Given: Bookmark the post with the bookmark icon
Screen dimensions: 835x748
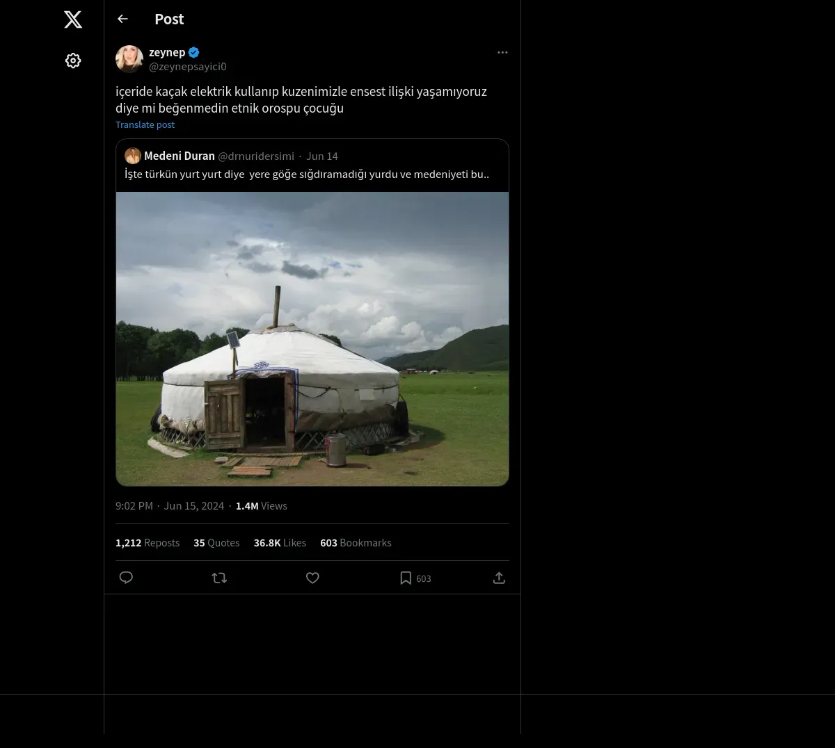Looking at the screenshot, I should (x=406, y=578).
